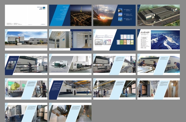This screenshot has height=122, width=186.
Task: Open the spread with workers under yellow rail
Action: coord(114,89)
